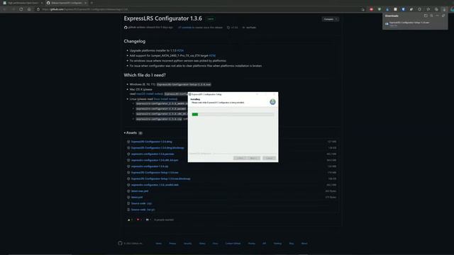Switch to the first browser tab
Screen dimensions: 454x255
23,3
